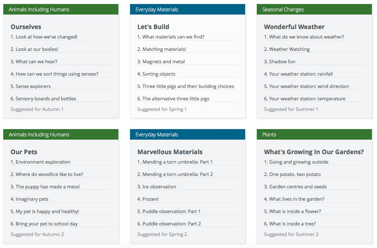The width and height of the screenshot is (377, 248).
Task: Click the Seasonal Changes category header
Action: click(x=314, y=9)
